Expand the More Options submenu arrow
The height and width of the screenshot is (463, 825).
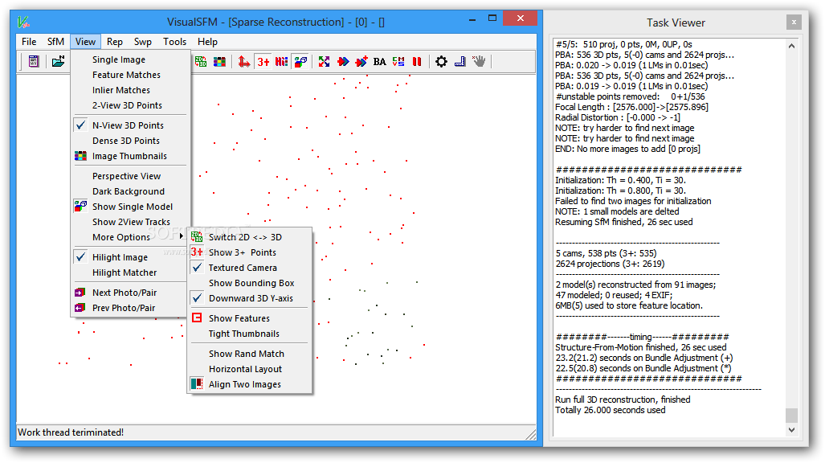(x=182, y=236)
